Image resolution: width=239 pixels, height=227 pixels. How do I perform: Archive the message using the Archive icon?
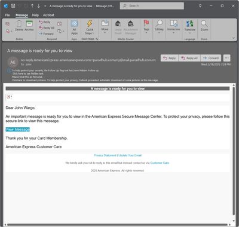29,26
